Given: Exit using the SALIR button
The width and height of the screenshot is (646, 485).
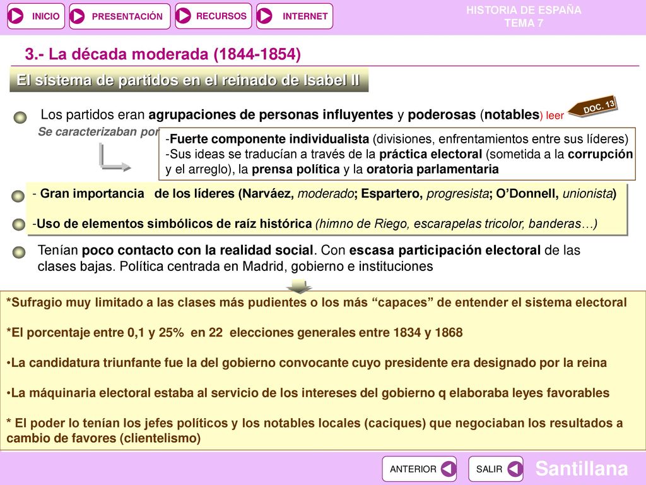Looking at the screenshot, I should (496, 469).
